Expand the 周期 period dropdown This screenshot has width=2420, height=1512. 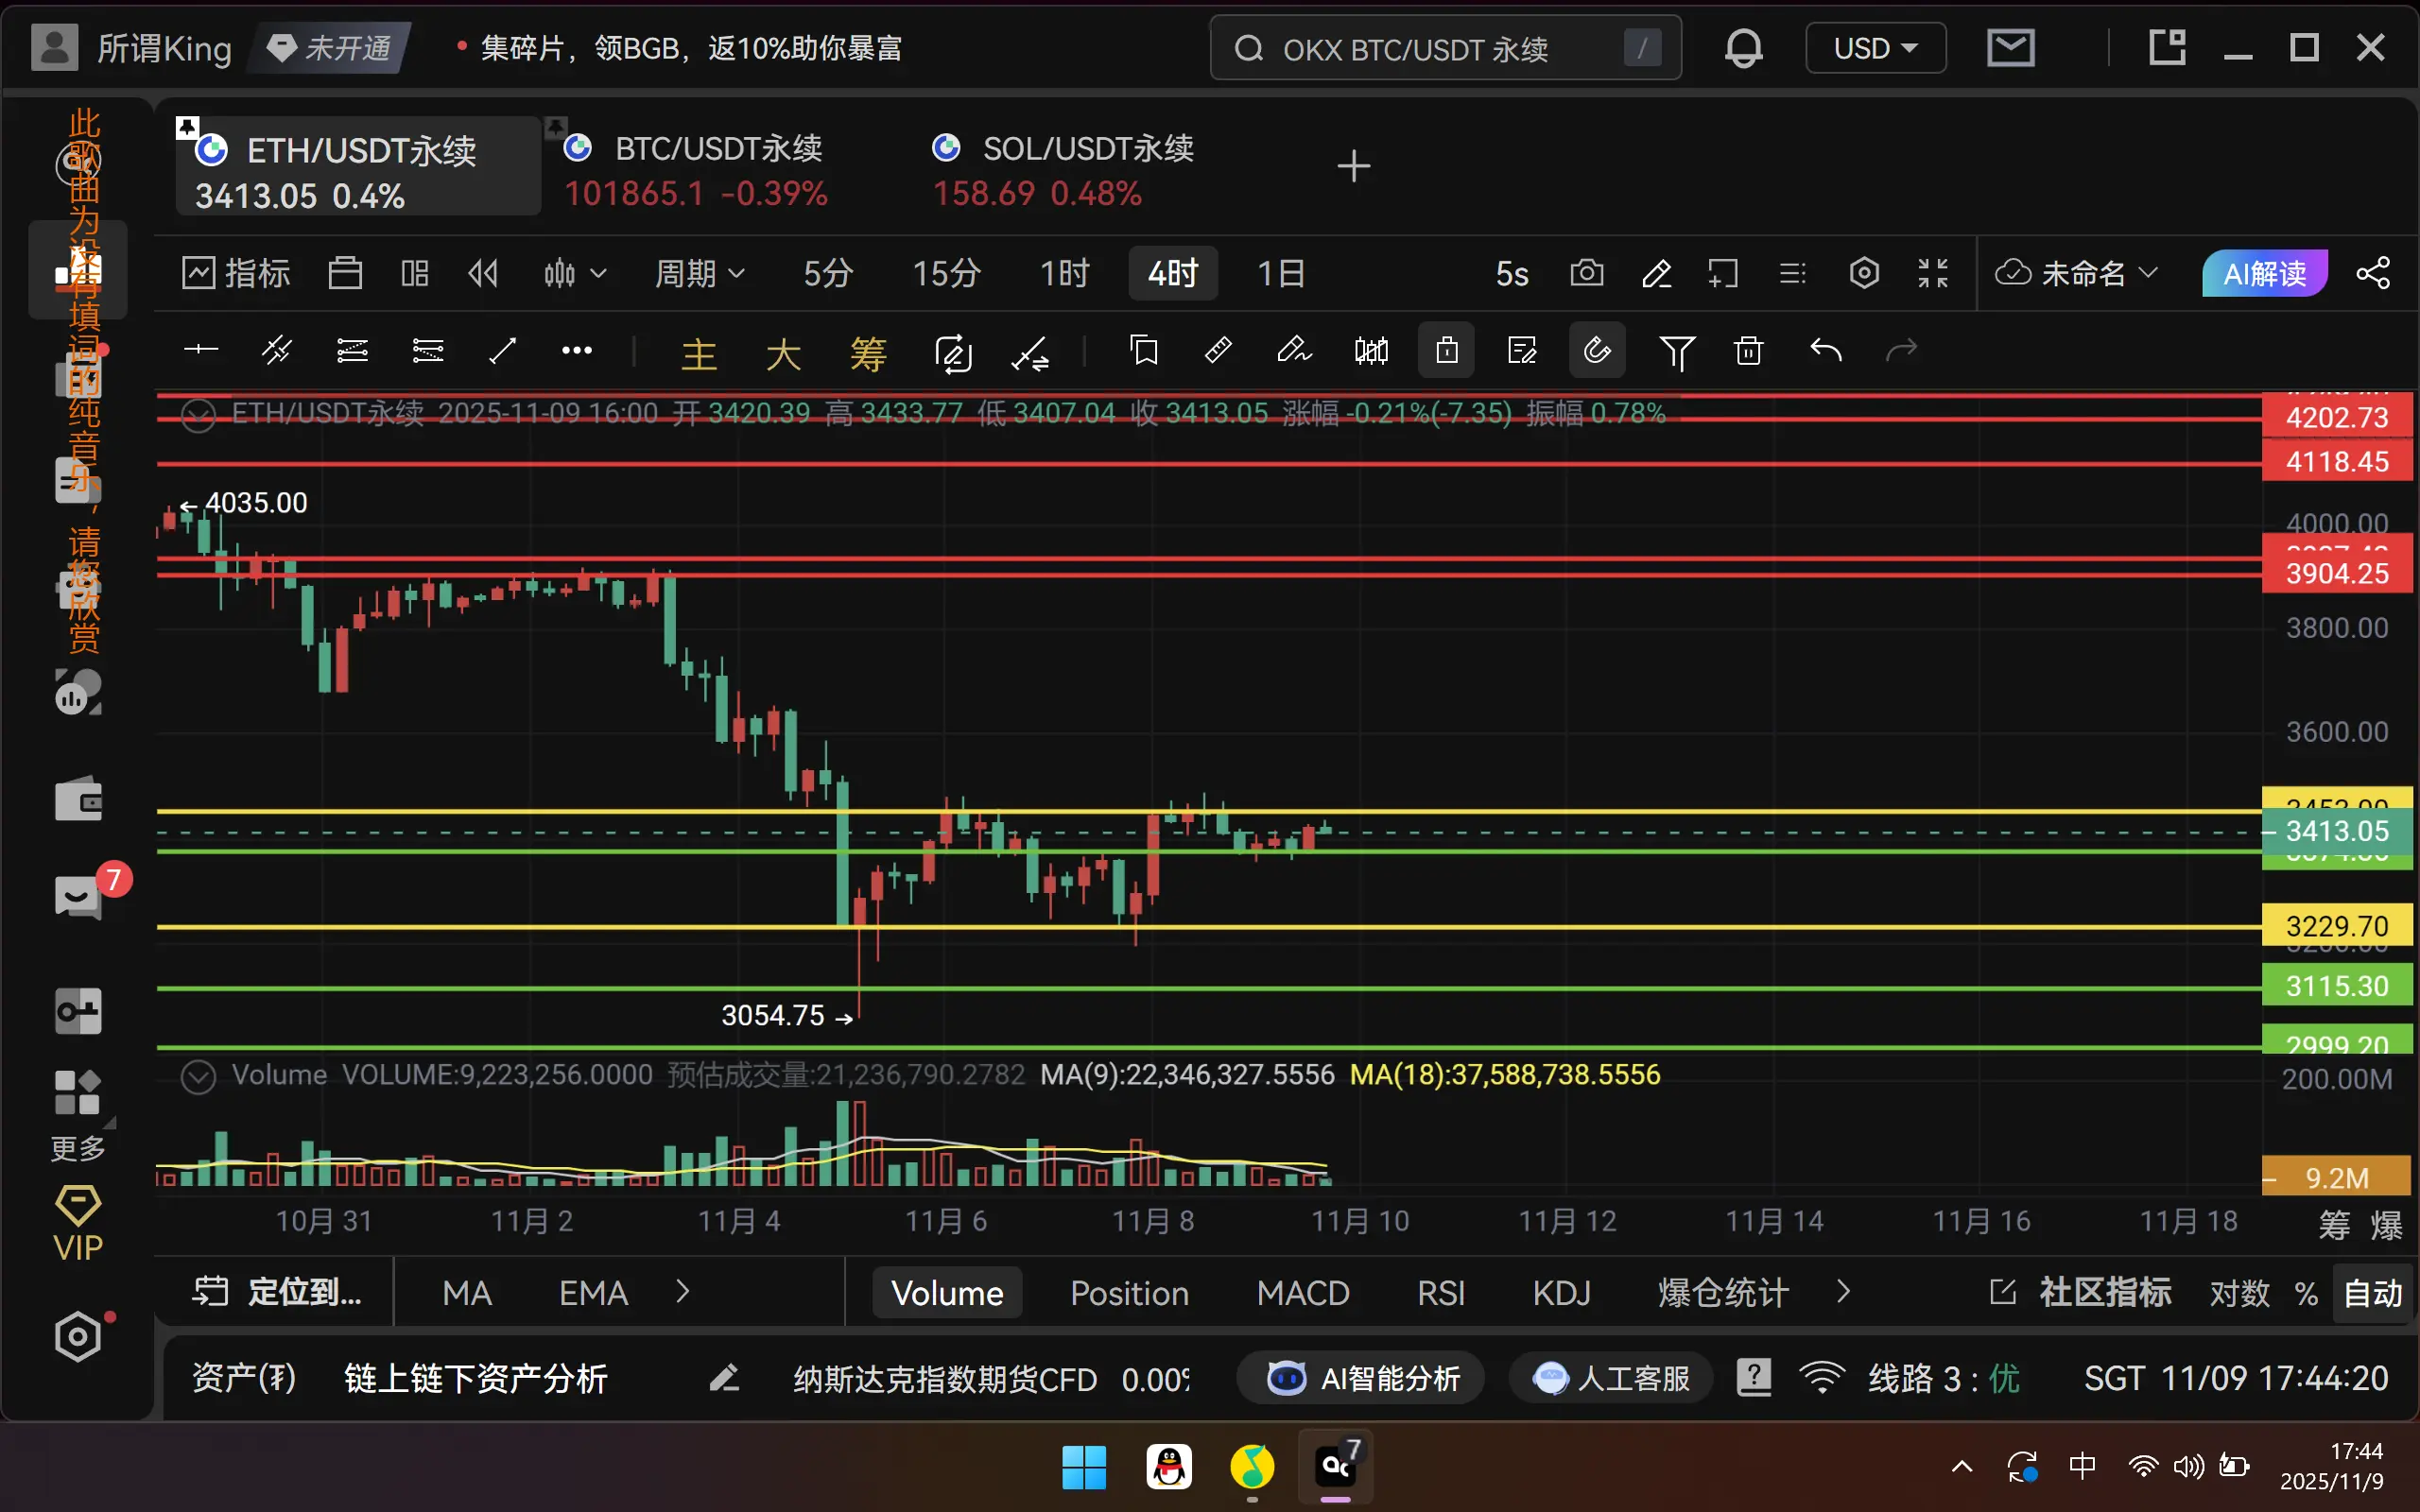699,273
